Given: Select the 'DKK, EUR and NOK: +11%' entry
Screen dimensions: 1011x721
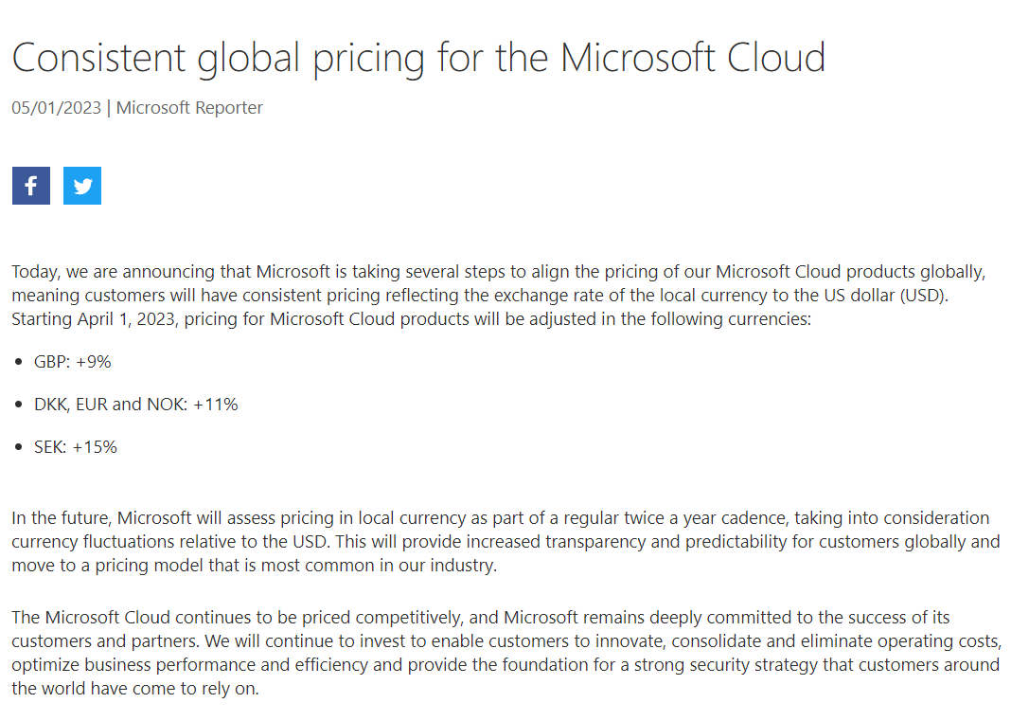Looking at the screenshot, I should click(x=136, y=405).
